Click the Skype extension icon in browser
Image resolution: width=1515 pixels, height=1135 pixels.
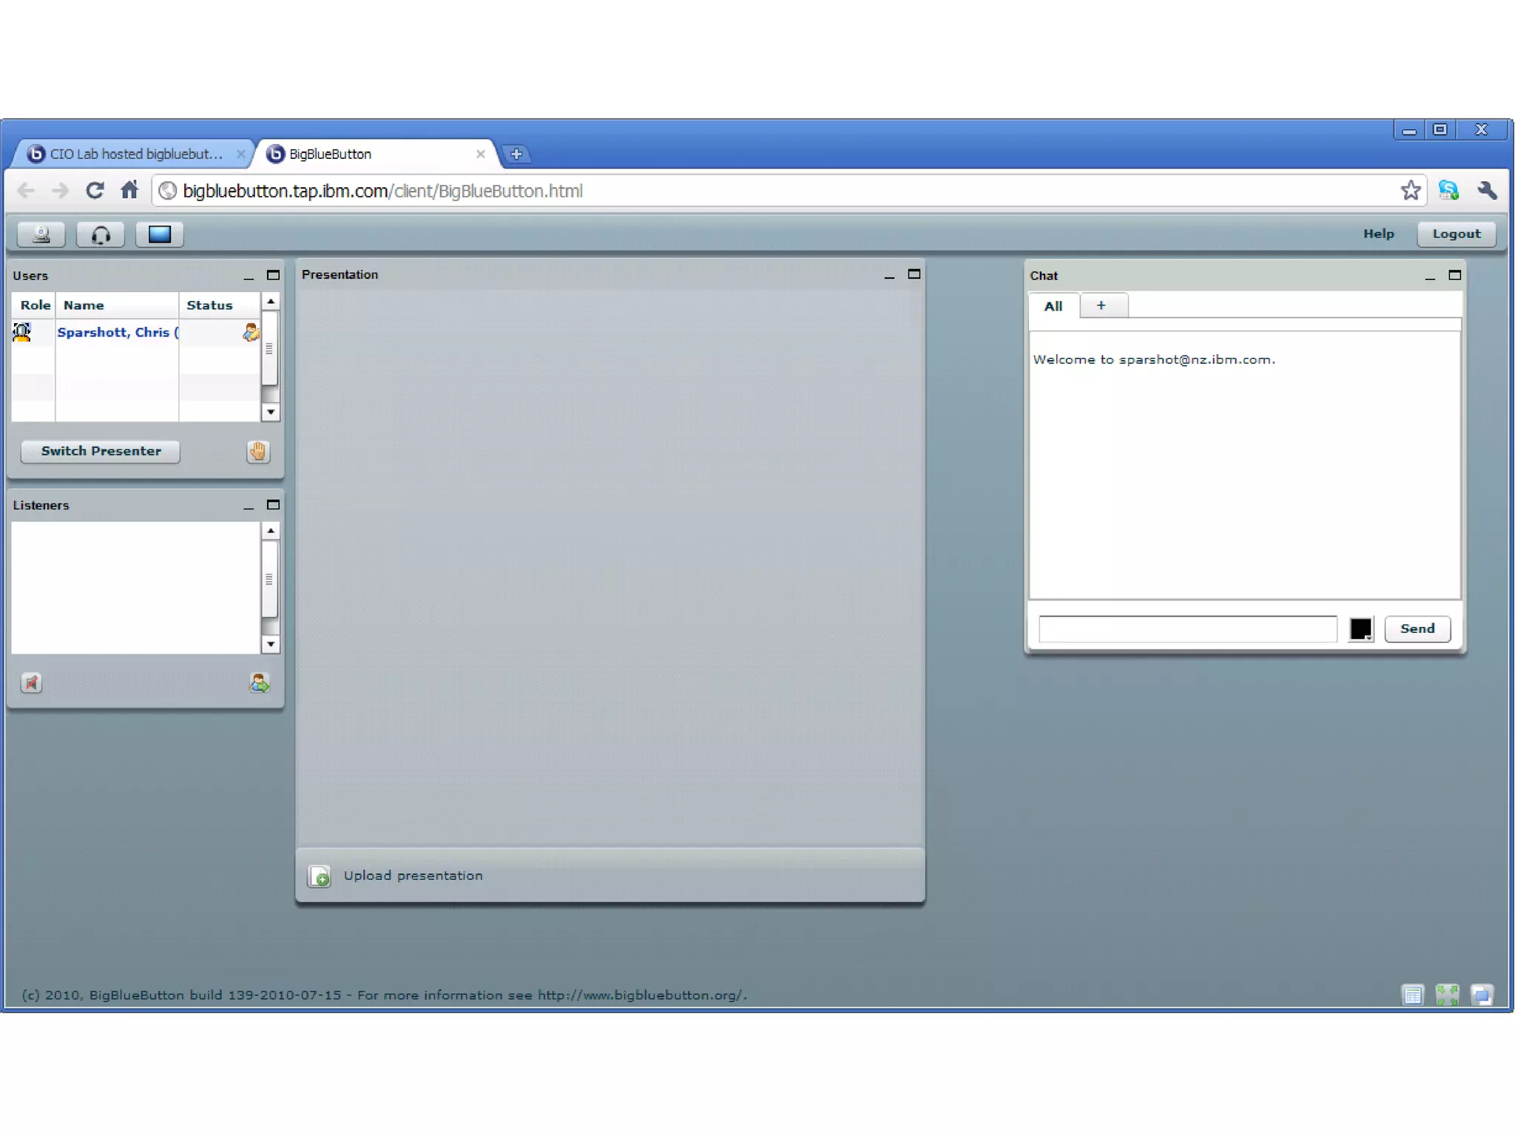click(x=1448, y=191)
